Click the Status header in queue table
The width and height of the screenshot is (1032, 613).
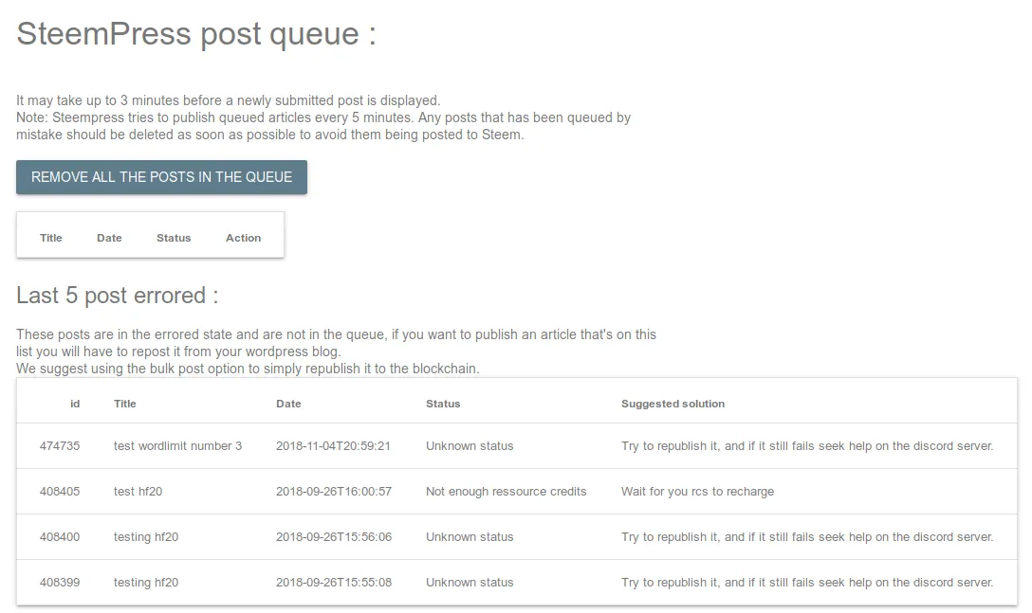tap(174, 238)
